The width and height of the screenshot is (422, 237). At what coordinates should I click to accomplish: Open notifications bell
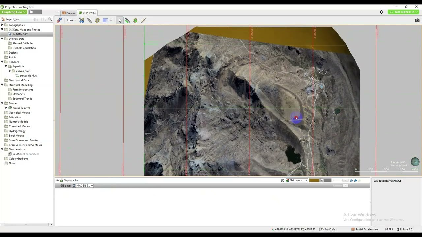pos(381,12)
